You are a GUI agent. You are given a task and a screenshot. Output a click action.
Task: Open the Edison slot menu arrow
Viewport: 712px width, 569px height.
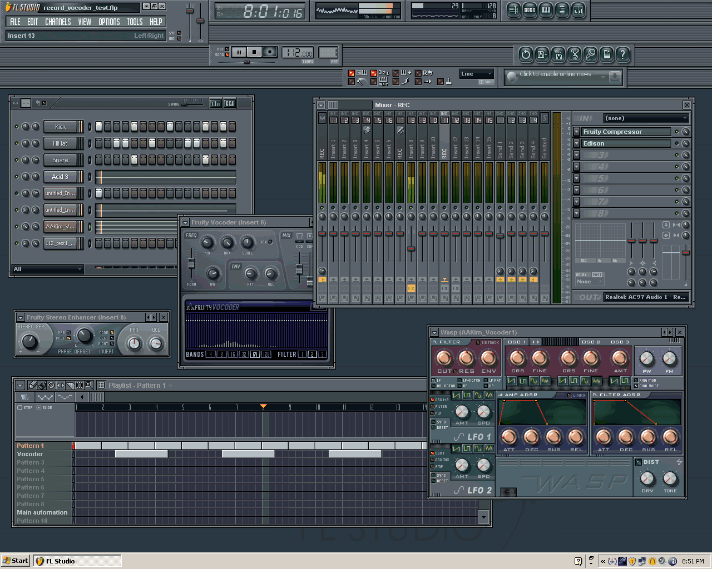577,143
